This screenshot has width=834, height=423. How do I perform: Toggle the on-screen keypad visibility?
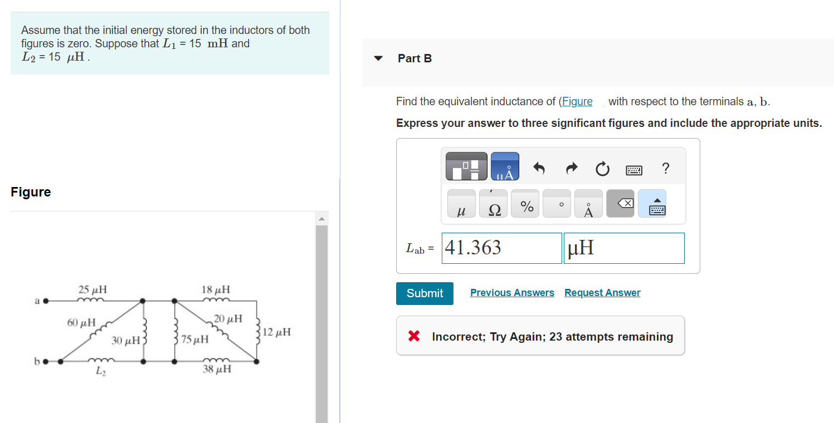pos(652,205)
